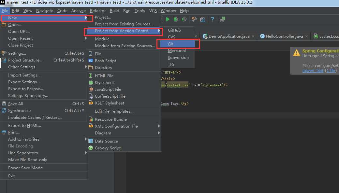The width and height of the screenshot is (339, 193).
Task: Close the HelloController.java tab
Action: 307,36
